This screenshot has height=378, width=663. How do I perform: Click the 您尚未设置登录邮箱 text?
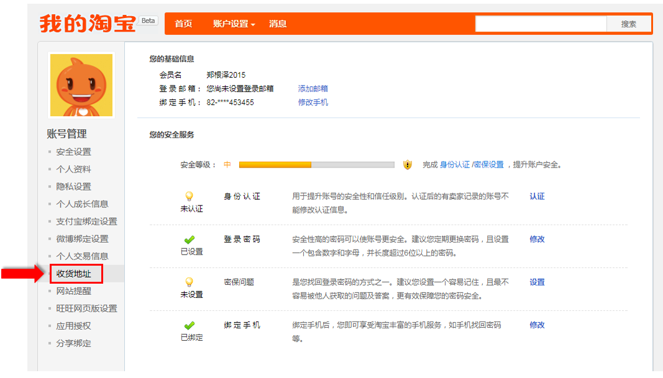240,89
